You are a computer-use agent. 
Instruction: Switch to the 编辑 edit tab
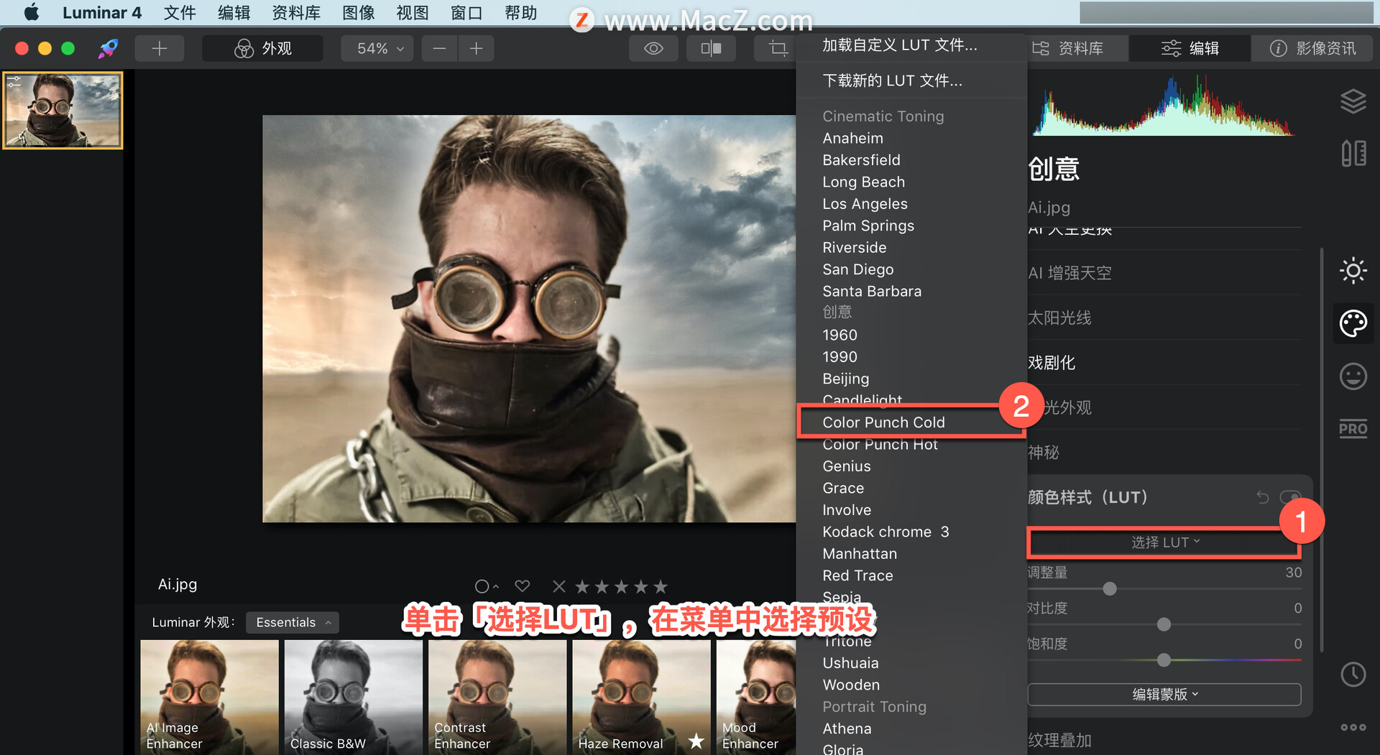[x=1190, y=48]
